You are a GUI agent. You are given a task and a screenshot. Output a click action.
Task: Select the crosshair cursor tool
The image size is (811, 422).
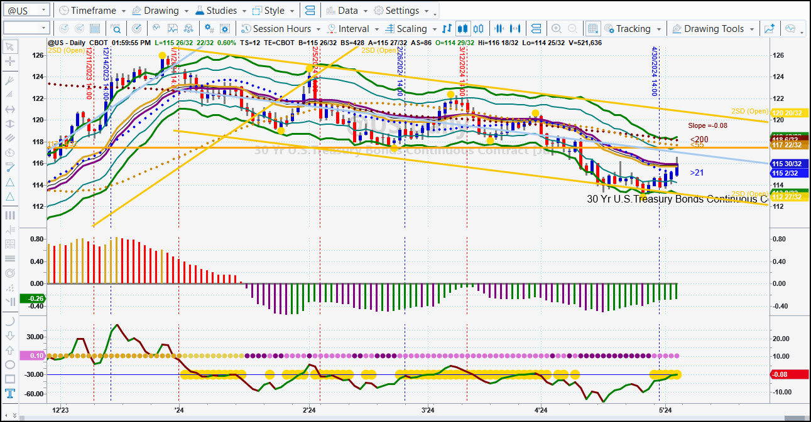tap(10, 61)
